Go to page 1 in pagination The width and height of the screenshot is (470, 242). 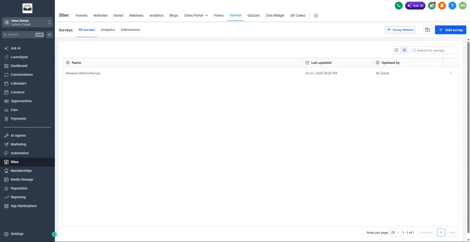tap(441, 232)
